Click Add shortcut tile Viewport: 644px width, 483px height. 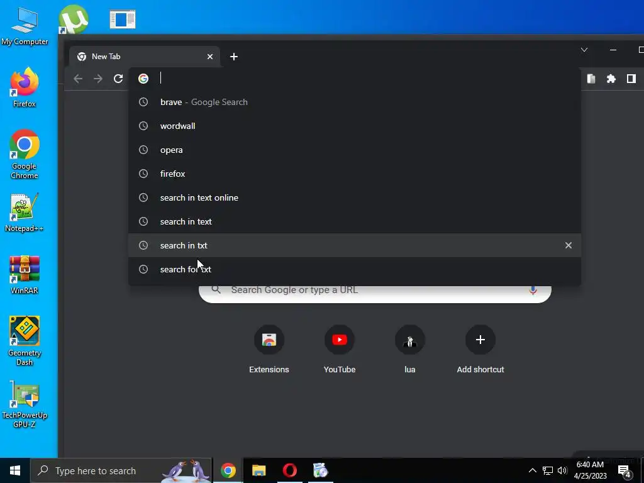(480, 349)
